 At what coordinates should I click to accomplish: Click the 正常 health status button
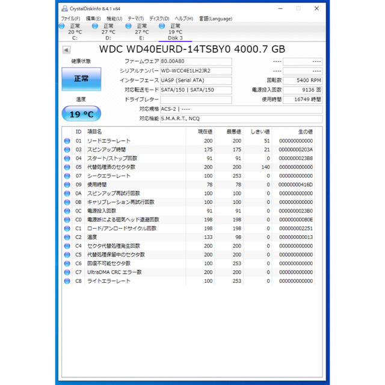click(81, 79)
